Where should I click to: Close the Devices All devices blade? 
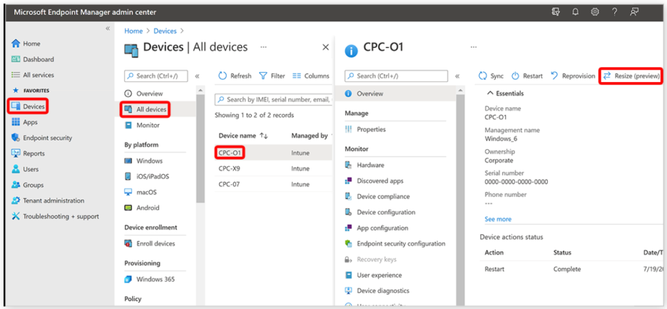coord(326,47)
